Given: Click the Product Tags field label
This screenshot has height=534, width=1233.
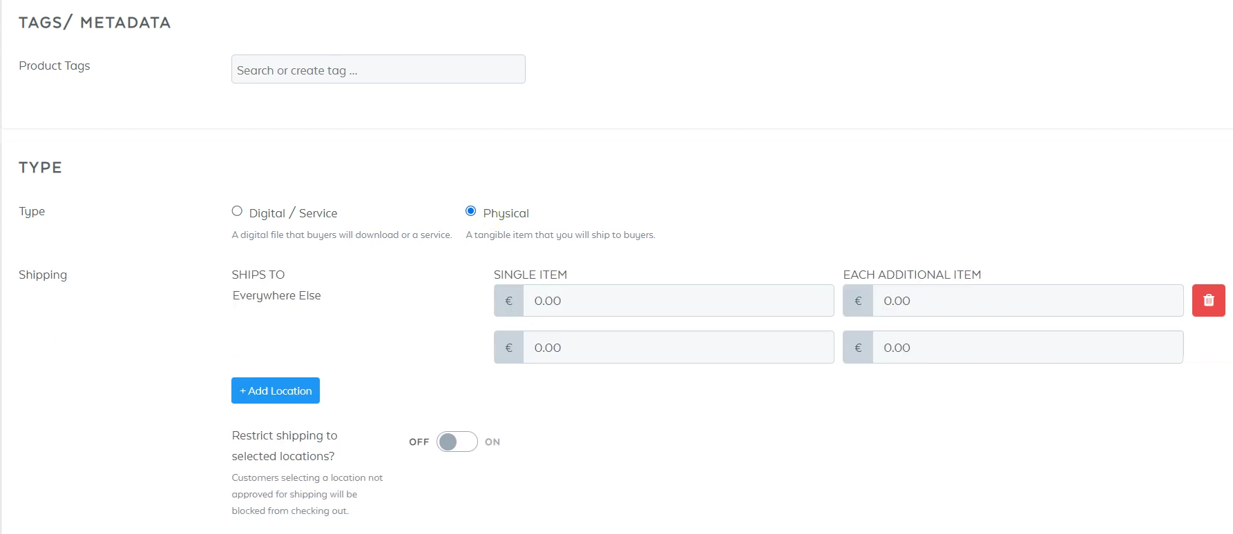Looking at the screenshot, I should (55, 66).
